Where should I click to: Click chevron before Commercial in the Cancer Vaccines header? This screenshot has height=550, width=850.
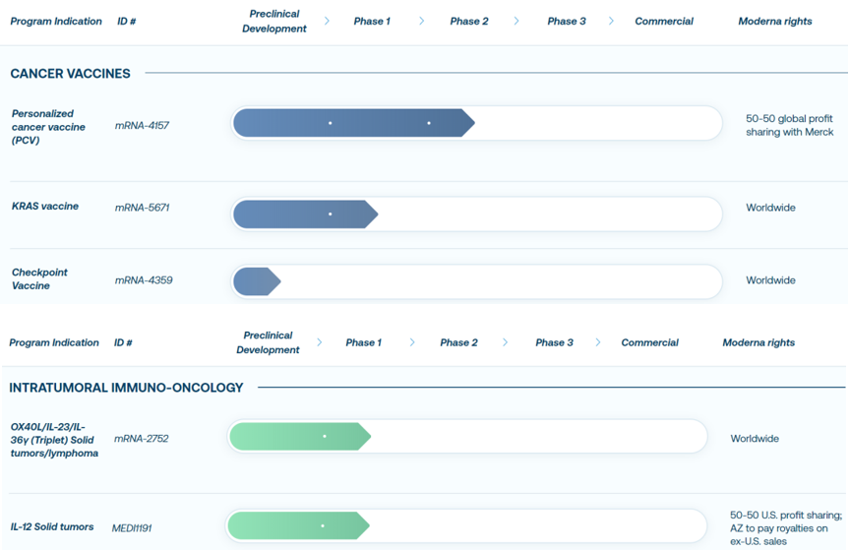[611, 21]
